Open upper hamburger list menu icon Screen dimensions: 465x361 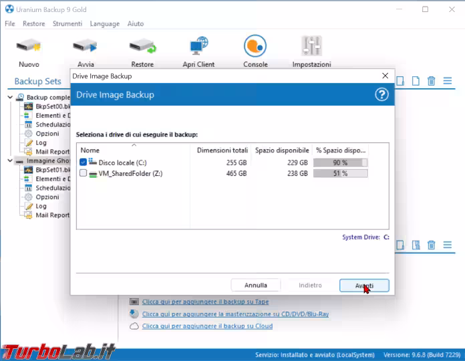click(448, 81)
